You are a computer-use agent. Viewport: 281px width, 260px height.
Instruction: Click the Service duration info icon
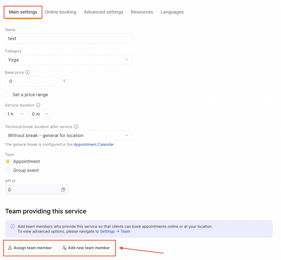[38, 105]
